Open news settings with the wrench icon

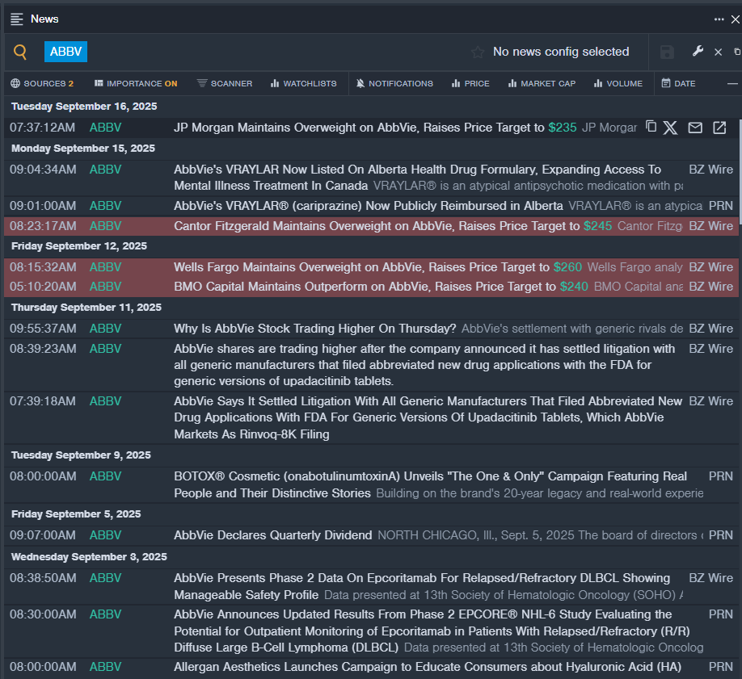(x=698, y=52)
